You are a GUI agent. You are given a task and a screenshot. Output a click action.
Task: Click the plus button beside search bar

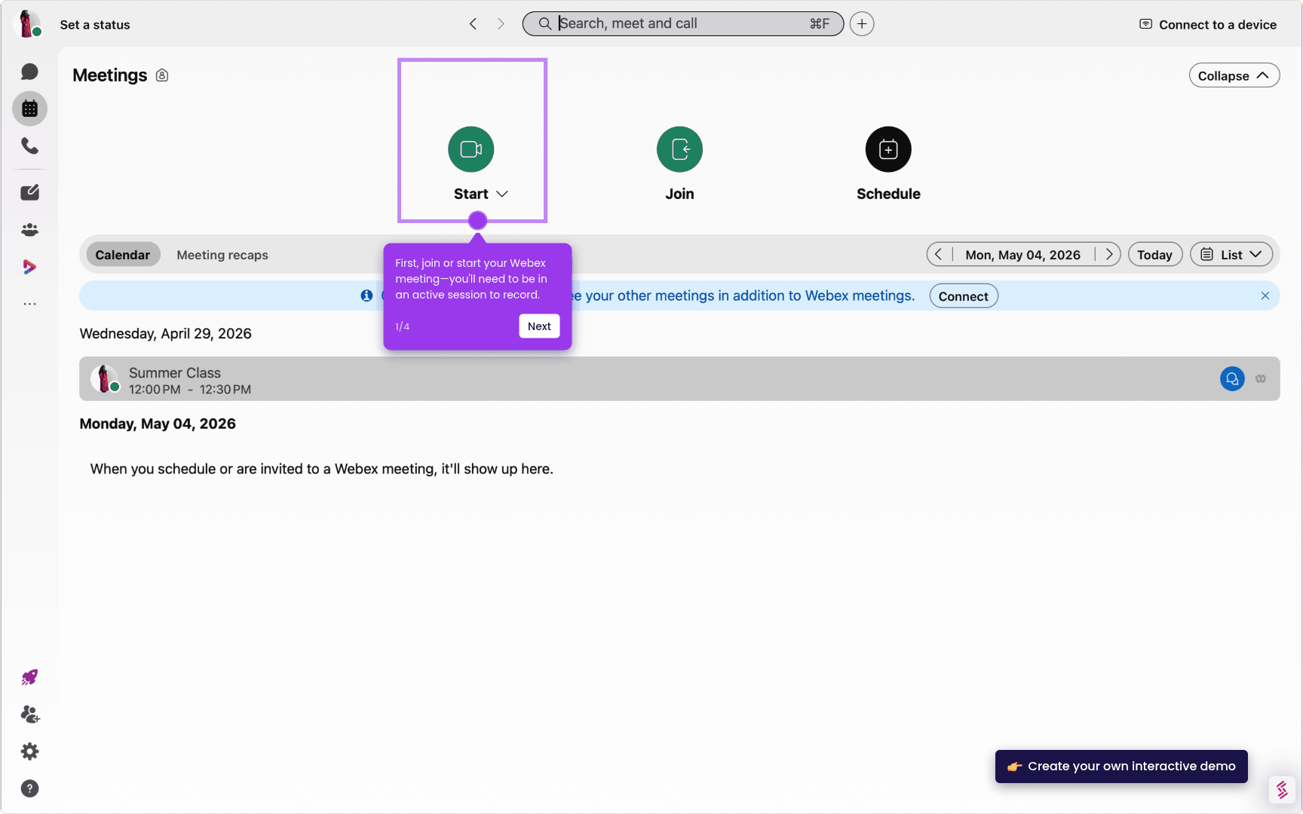(862, 24)
